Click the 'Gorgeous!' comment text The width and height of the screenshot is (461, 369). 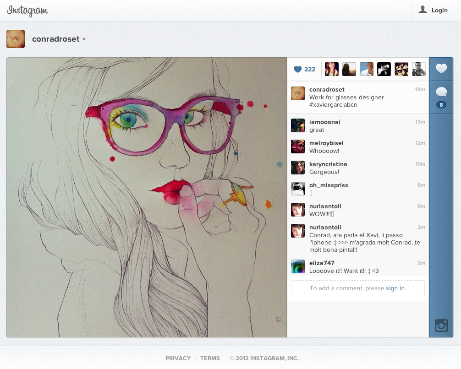pyautogui.click(x=324, y=172)
